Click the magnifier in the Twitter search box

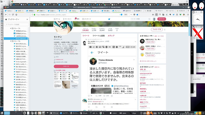tap(149, 19)
